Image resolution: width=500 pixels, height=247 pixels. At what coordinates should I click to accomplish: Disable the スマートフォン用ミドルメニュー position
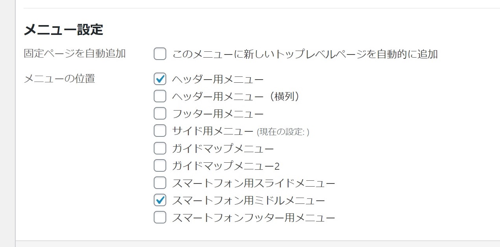click(160, 200)
